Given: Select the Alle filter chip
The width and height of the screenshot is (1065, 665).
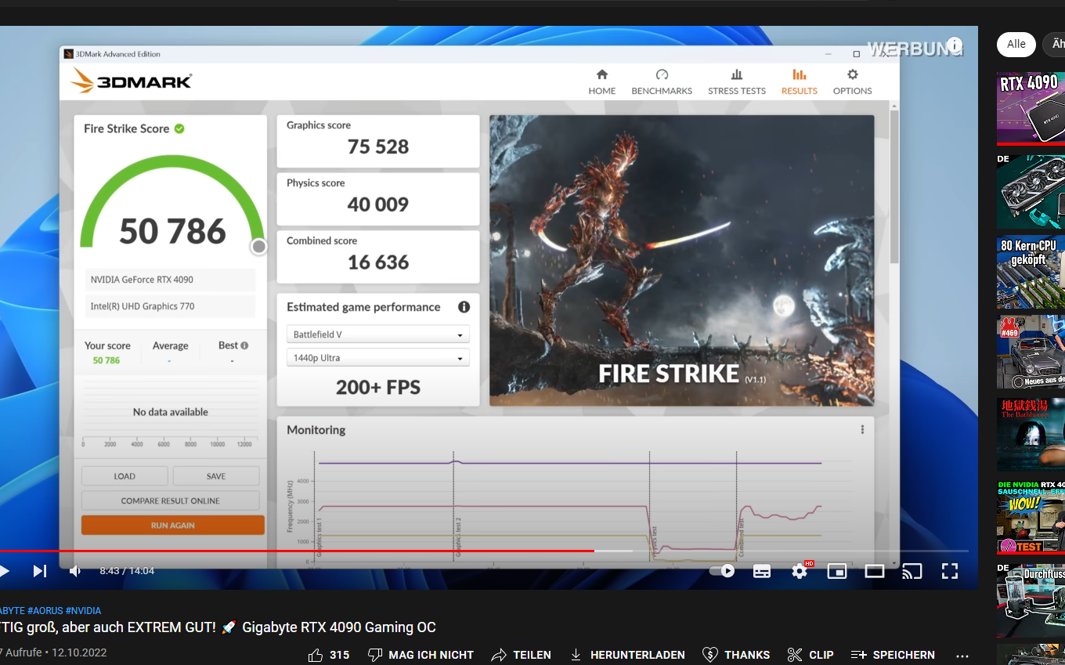Looking at the screenshot, I should point(1016,45).
